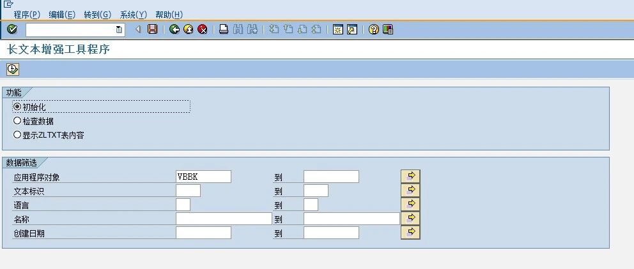Viewport: 634px width, 269px height.
Task: Click the 创建日期 label
Action: [x=29, y=233]
